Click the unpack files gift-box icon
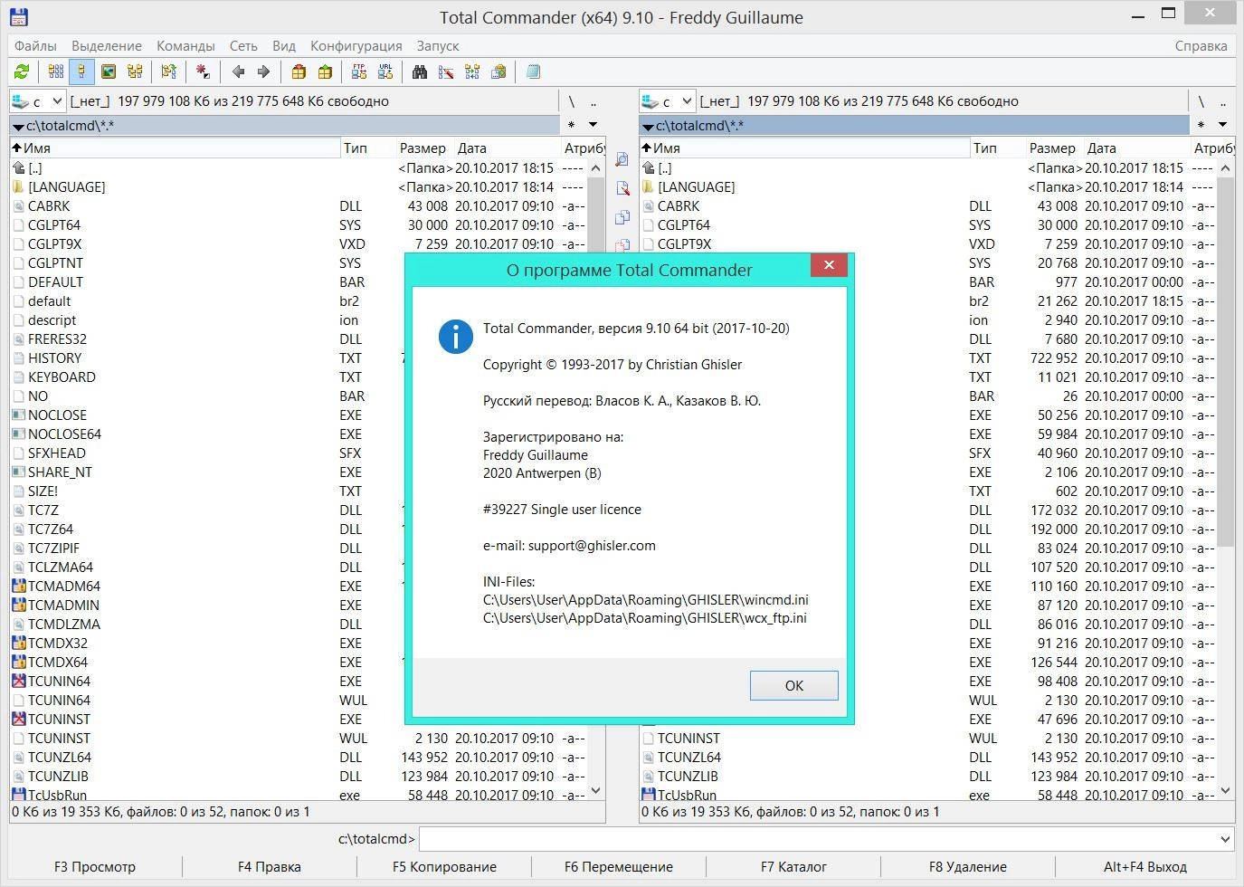 325,72
